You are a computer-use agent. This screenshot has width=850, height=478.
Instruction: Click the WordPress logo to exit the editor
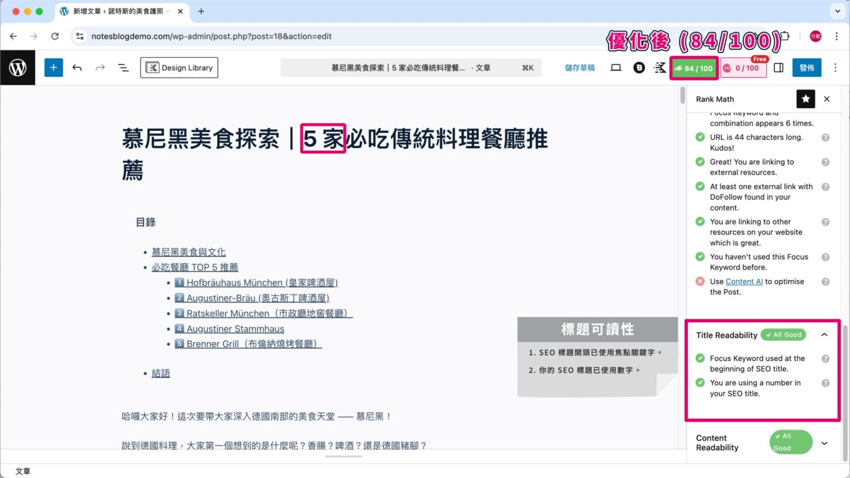point(17,67)
